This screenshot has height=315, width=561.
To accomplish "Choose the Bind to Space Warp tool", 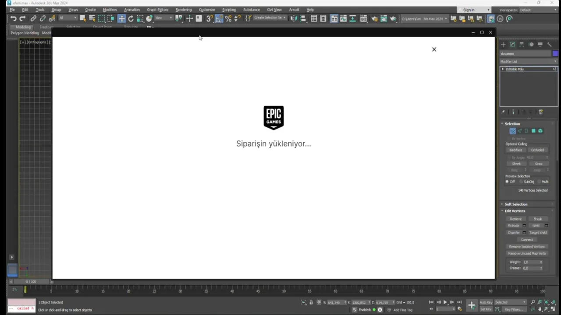I will 52,18.
